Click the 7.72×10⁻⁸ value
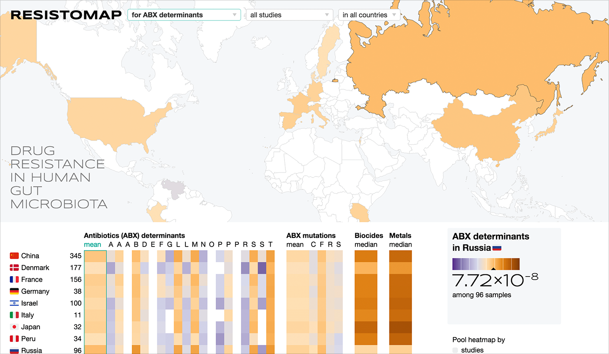 [495, 281]
